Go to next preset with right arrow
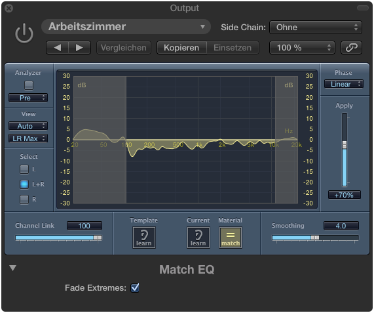This screenshot has width=374, height=313. pyautogui.click(x=79, y=48)
